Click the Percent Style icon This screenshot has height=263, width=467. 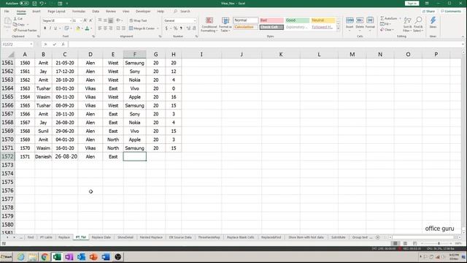175,28
